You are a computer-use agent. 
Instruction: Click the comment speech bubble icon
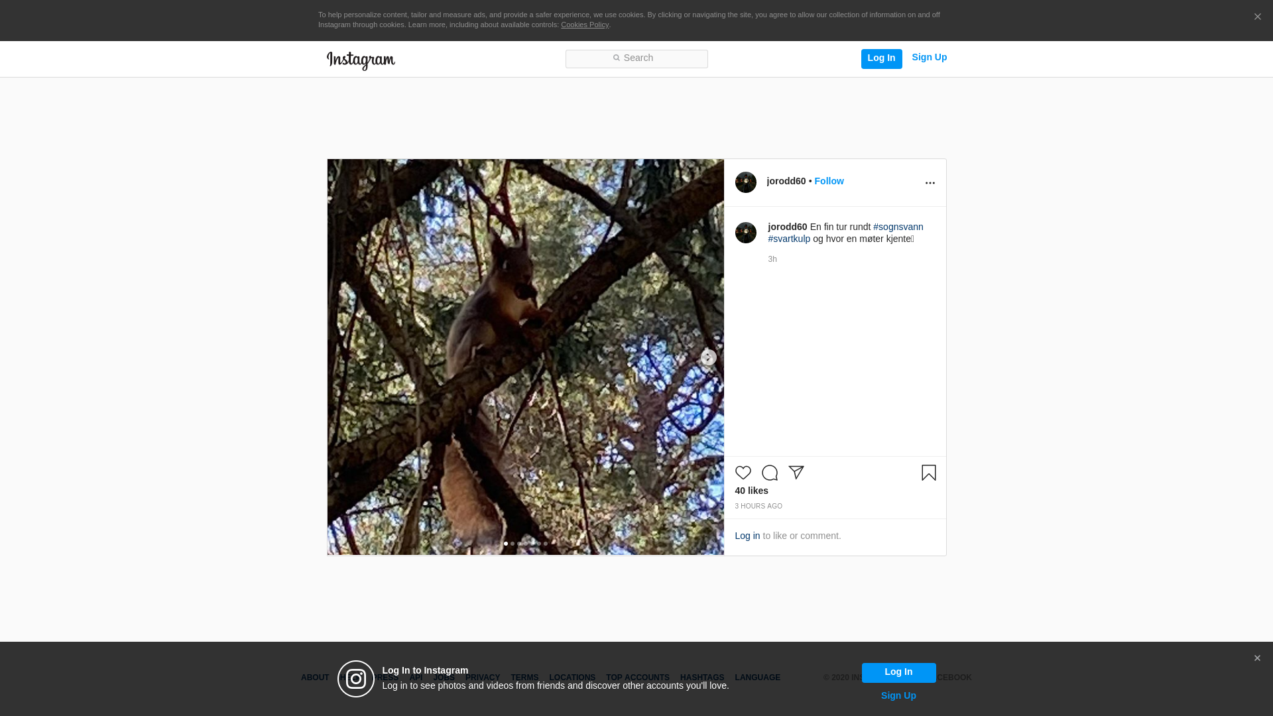click(x=769, y=473)
